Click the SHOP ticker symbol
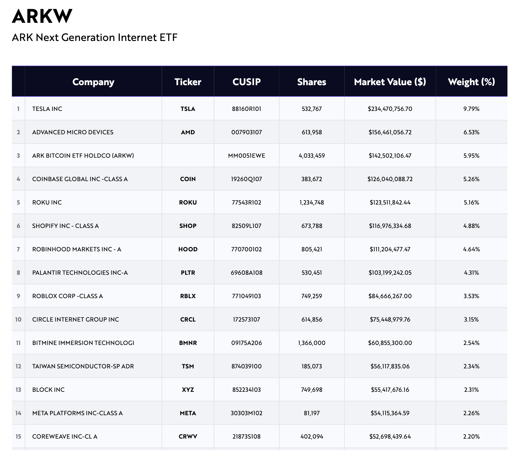Screen dimensions: 518x450 tap(188, 226)
